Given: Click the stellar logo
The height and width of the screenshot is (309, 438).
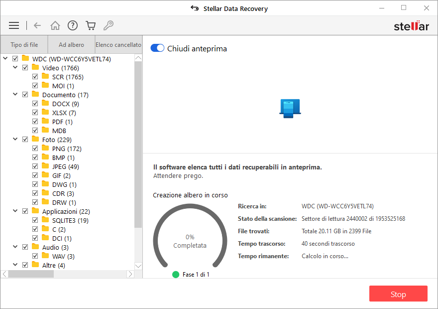Looking at the screenshot, I should (411, 26).
